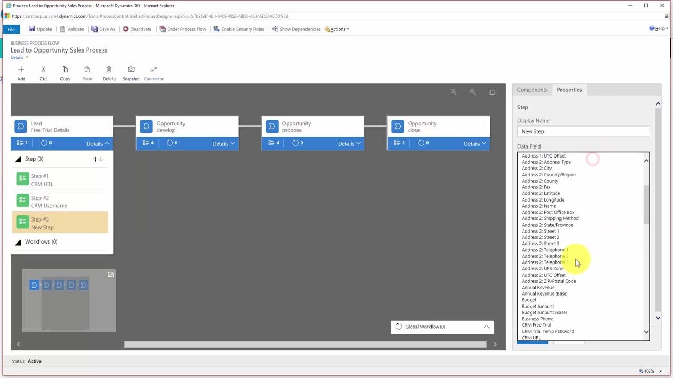Click properties panel scroll down arrow

[x=658, y=318]
